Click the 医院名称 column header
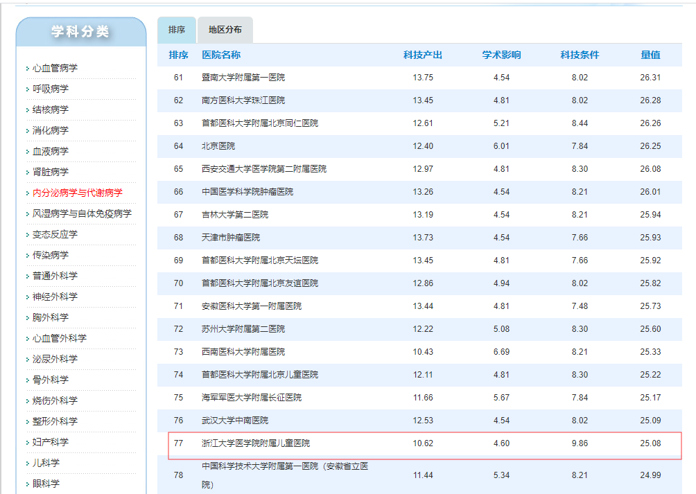Image resolution: width=696 pixels, height=494 pixels. [221, 55]
